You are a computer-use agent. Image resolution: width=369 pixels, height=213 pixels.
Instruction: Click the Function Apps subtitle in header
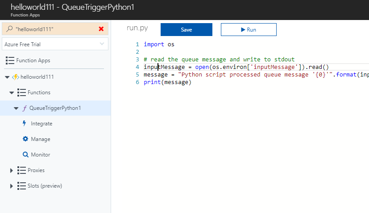pyautogui.click(x=25, y=15)
